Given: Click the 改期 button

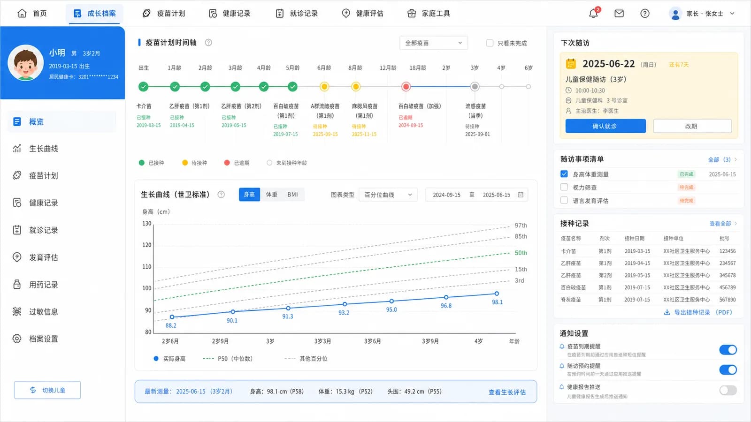Looking at the screenshot, I should point(692,126).
